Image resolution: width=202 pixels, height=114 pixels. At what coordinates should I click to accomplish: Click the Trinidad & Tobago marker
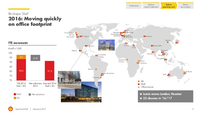pos(97,55)
